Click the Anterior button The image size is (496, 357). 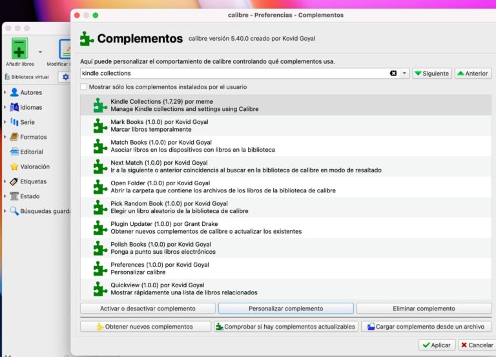[473, 74]
